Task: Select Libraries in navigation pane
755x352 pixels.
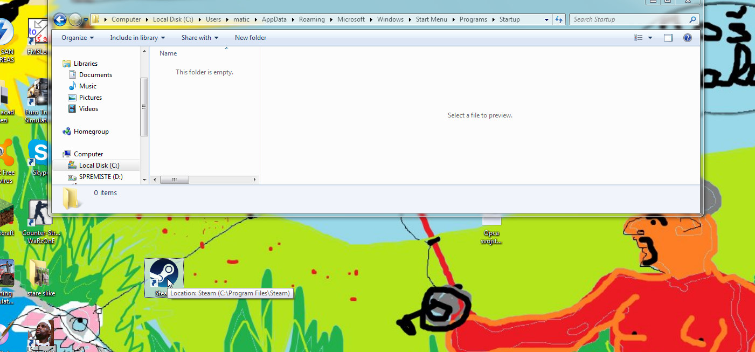Action: [x=86, y=64]
